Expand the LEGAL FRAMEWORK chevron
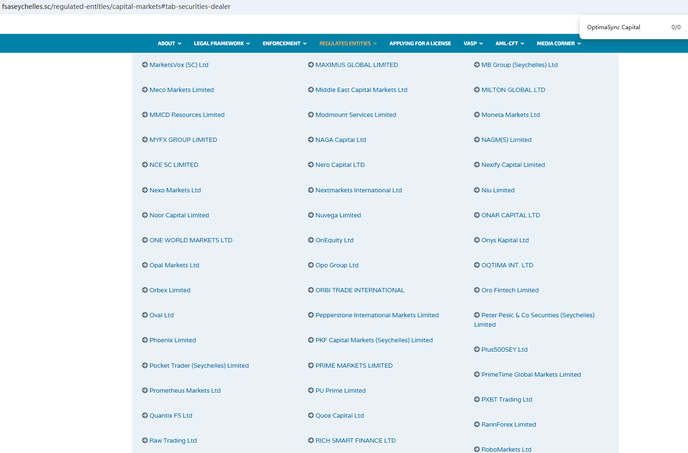688x453 pixels. click(248, 43)
